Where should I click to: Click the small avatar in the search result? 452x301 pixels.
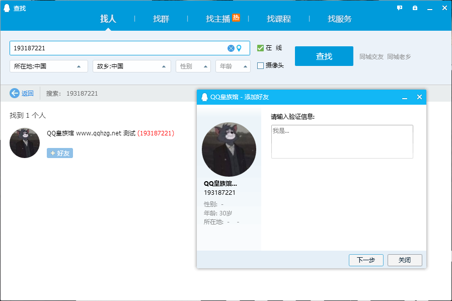[x=25, y=143]
